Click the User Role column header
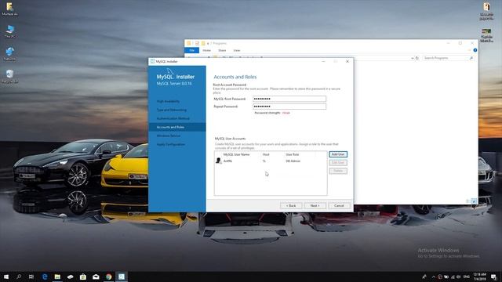The width and height of the screenshot is (502, 282). pyautogui.click(x=293, y=154)
